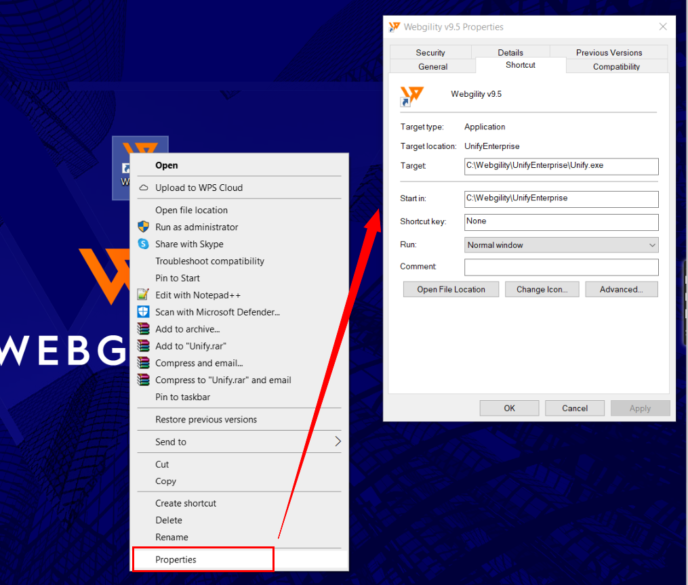Choose Copy from the context menu

[239, 481]
